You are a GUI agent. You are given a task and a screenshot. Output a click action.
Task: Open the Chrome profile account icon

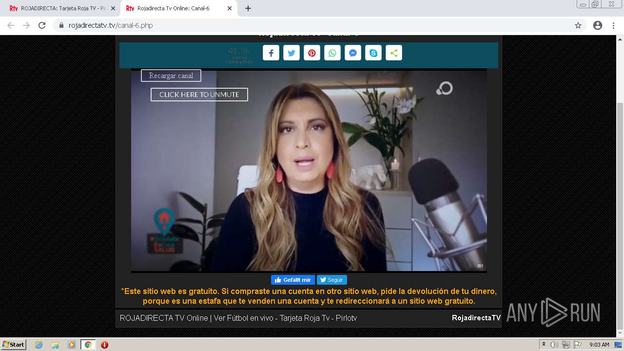point(598,25)
